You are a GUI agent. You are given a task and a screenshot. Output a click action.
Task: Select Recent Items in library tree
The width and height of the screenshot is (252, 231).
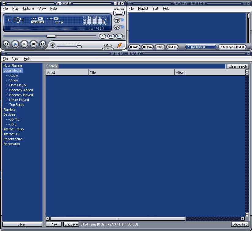13,139
